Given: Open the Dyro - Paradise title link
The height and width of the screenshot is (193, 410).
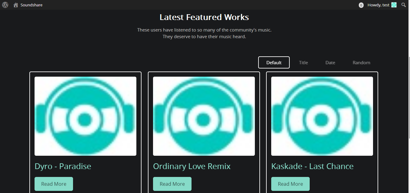Looking at the screenshot, I should click(x=63, y=166).
